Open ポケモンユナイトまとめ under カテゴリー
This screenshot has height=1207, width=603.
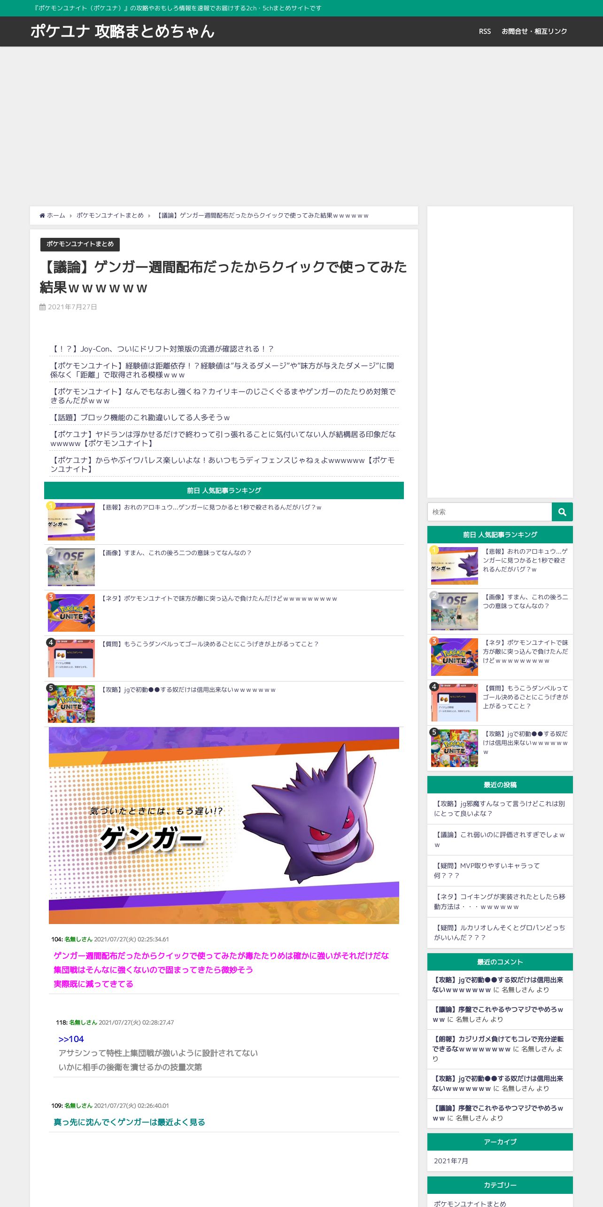pos(470,1203)
